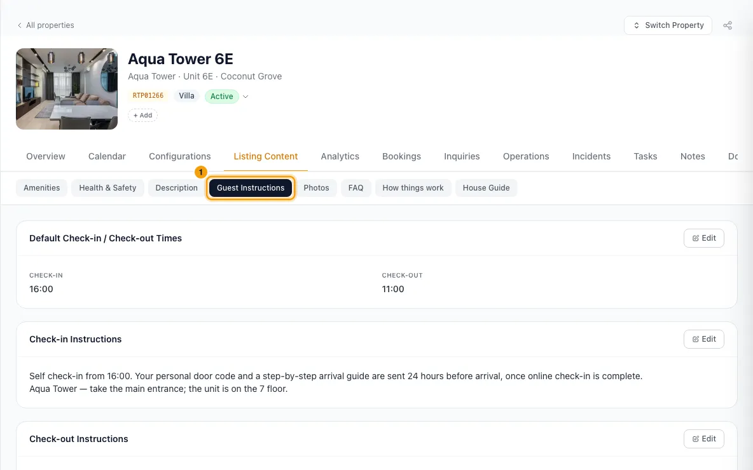Open the Operations tab
753x470 pixels.
[526, 156]
